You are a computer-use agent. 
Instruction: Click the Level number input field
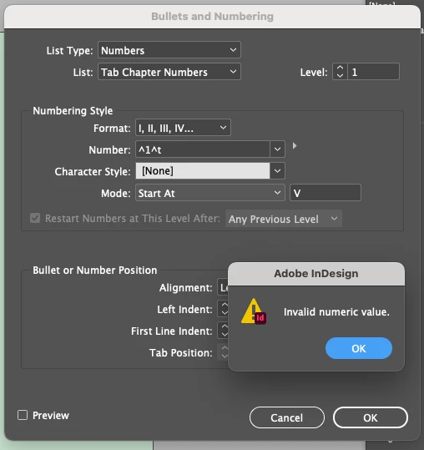(x=373, y=72)
